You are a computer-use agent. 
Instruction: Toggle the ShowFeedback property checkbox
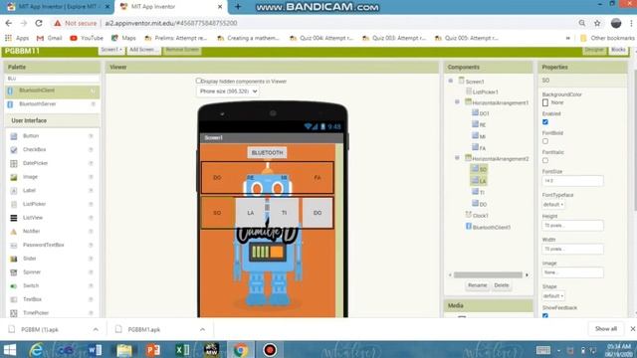point(545,315)
